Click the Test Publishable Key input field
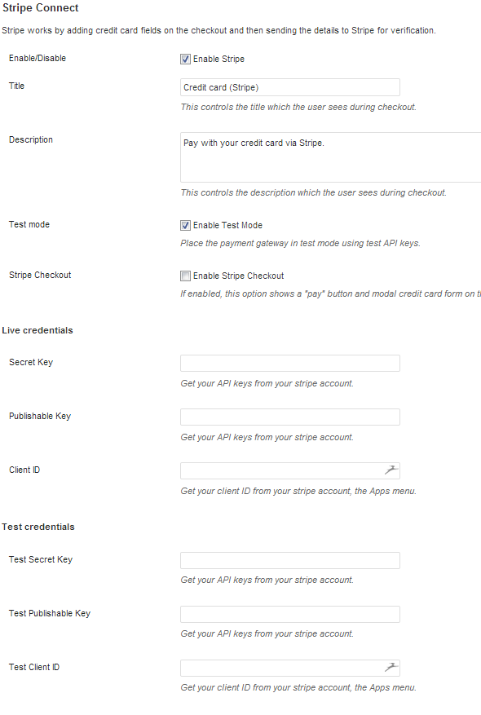 [290, 614]
